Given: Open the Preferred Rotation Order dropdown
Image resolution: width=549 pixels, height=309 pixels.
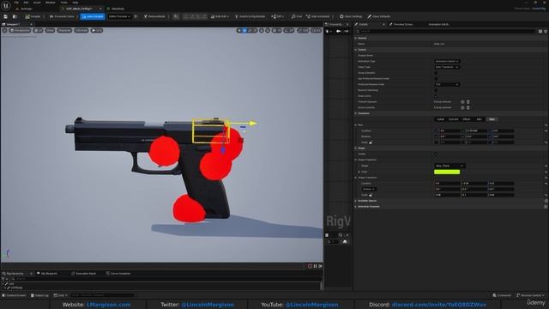Looking at the screenshot, I should [447, 84].
